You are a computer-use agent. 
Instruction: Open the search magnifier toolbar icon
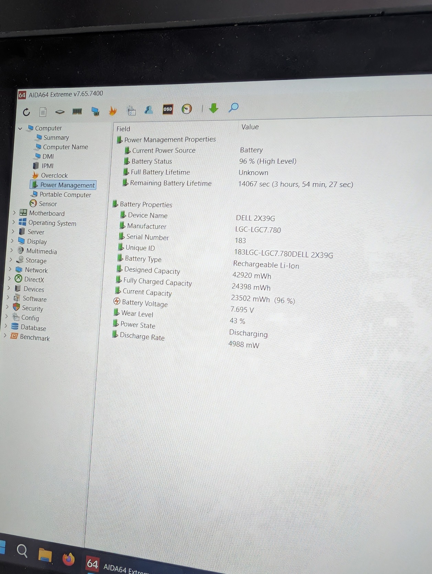click(233, 108)
